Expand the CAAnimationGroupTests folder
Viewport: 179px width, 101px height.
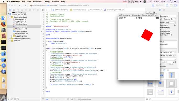pyautogui.click(x=10, y=38)
